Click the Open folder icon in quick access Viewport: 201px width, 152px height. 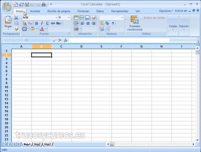[x=22, y=4]
